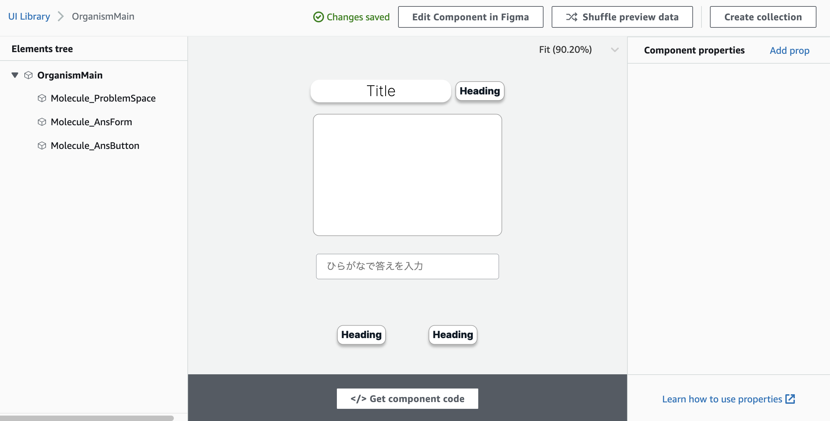This screenshot has width=830, height=421.
Task: Click the component cube icon beside OrganismMain
Action: tap(28, 75)
